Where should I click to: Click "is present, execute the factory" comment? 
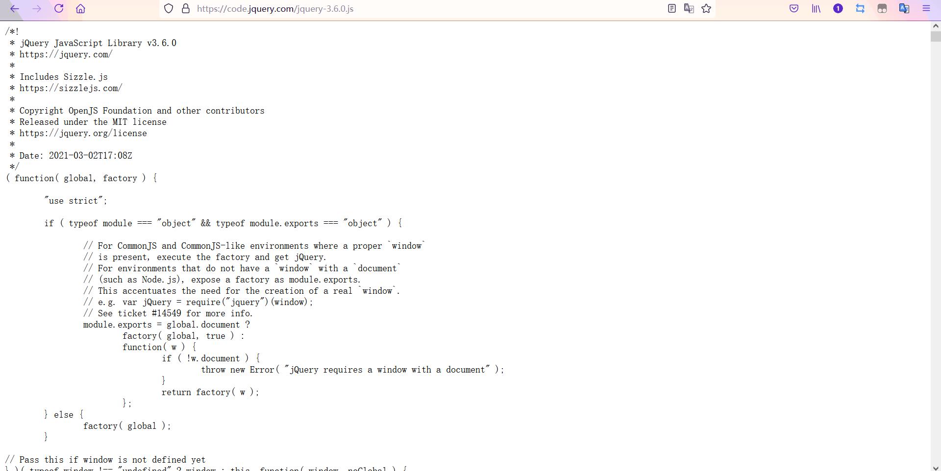click(205, 257)
